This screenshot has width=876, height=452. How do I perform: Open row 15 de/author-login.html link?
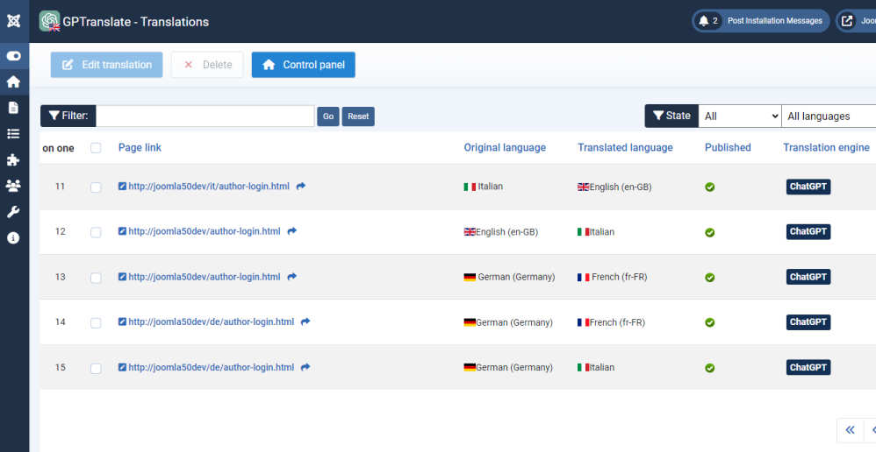coord(212,367)
